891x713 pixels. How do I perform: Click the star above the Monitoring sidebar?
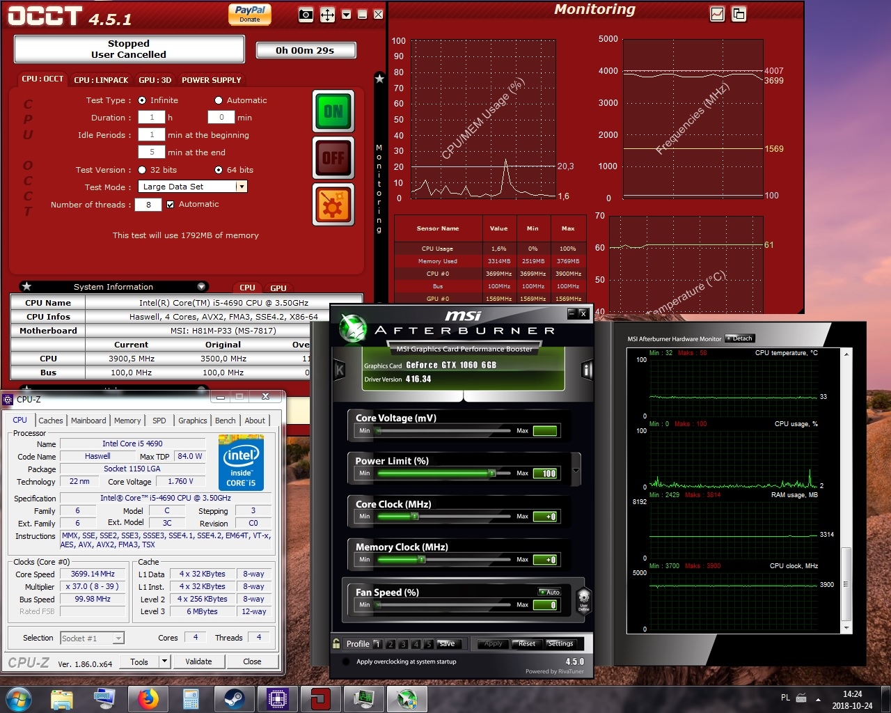[x=379, y=79]
